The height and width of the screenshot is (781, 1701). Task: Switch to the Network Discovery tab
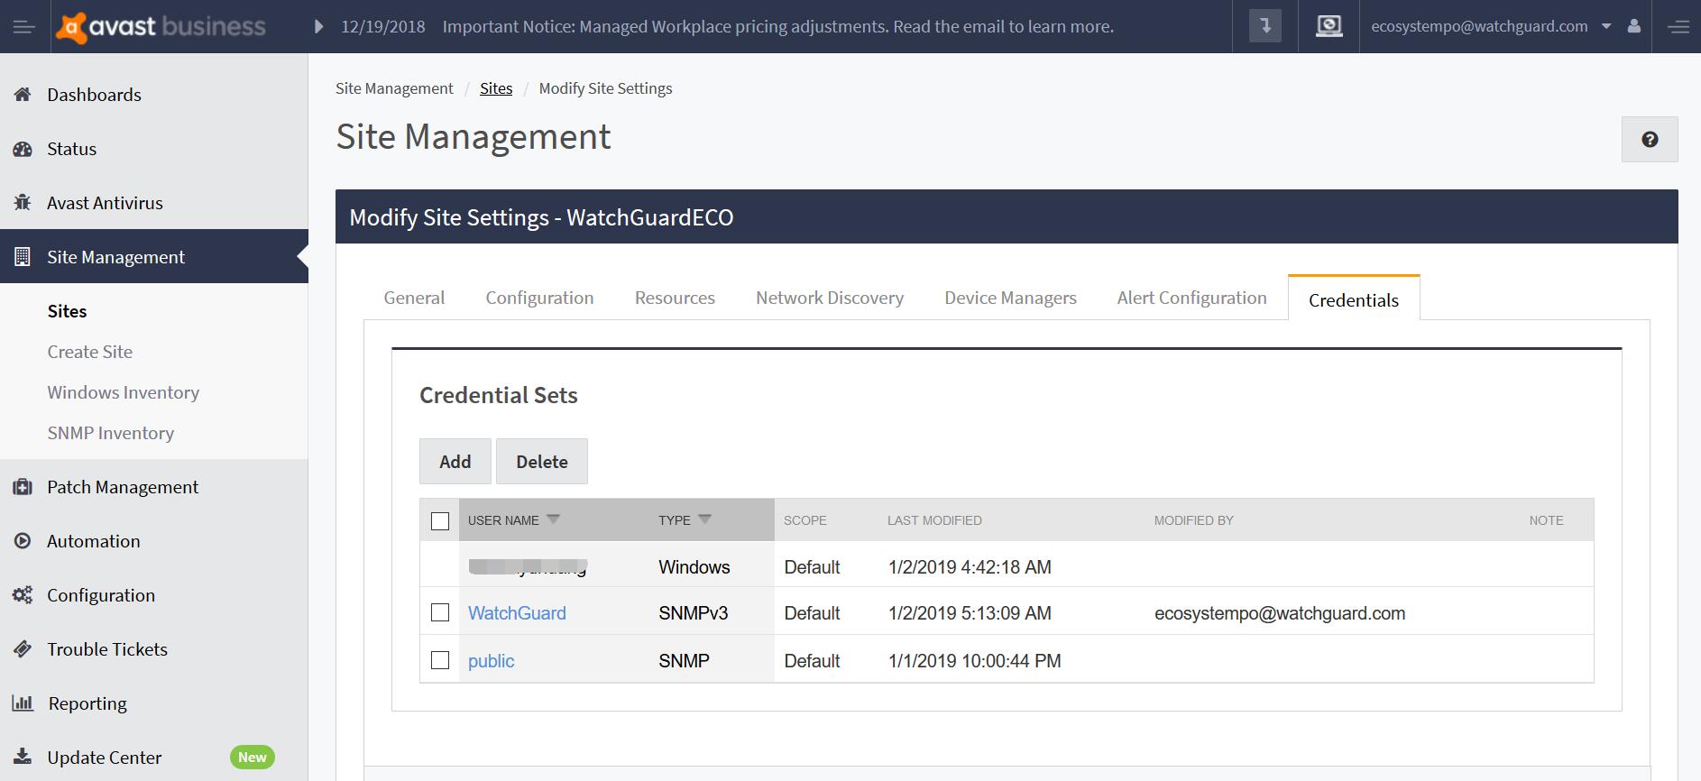(830, 298)
